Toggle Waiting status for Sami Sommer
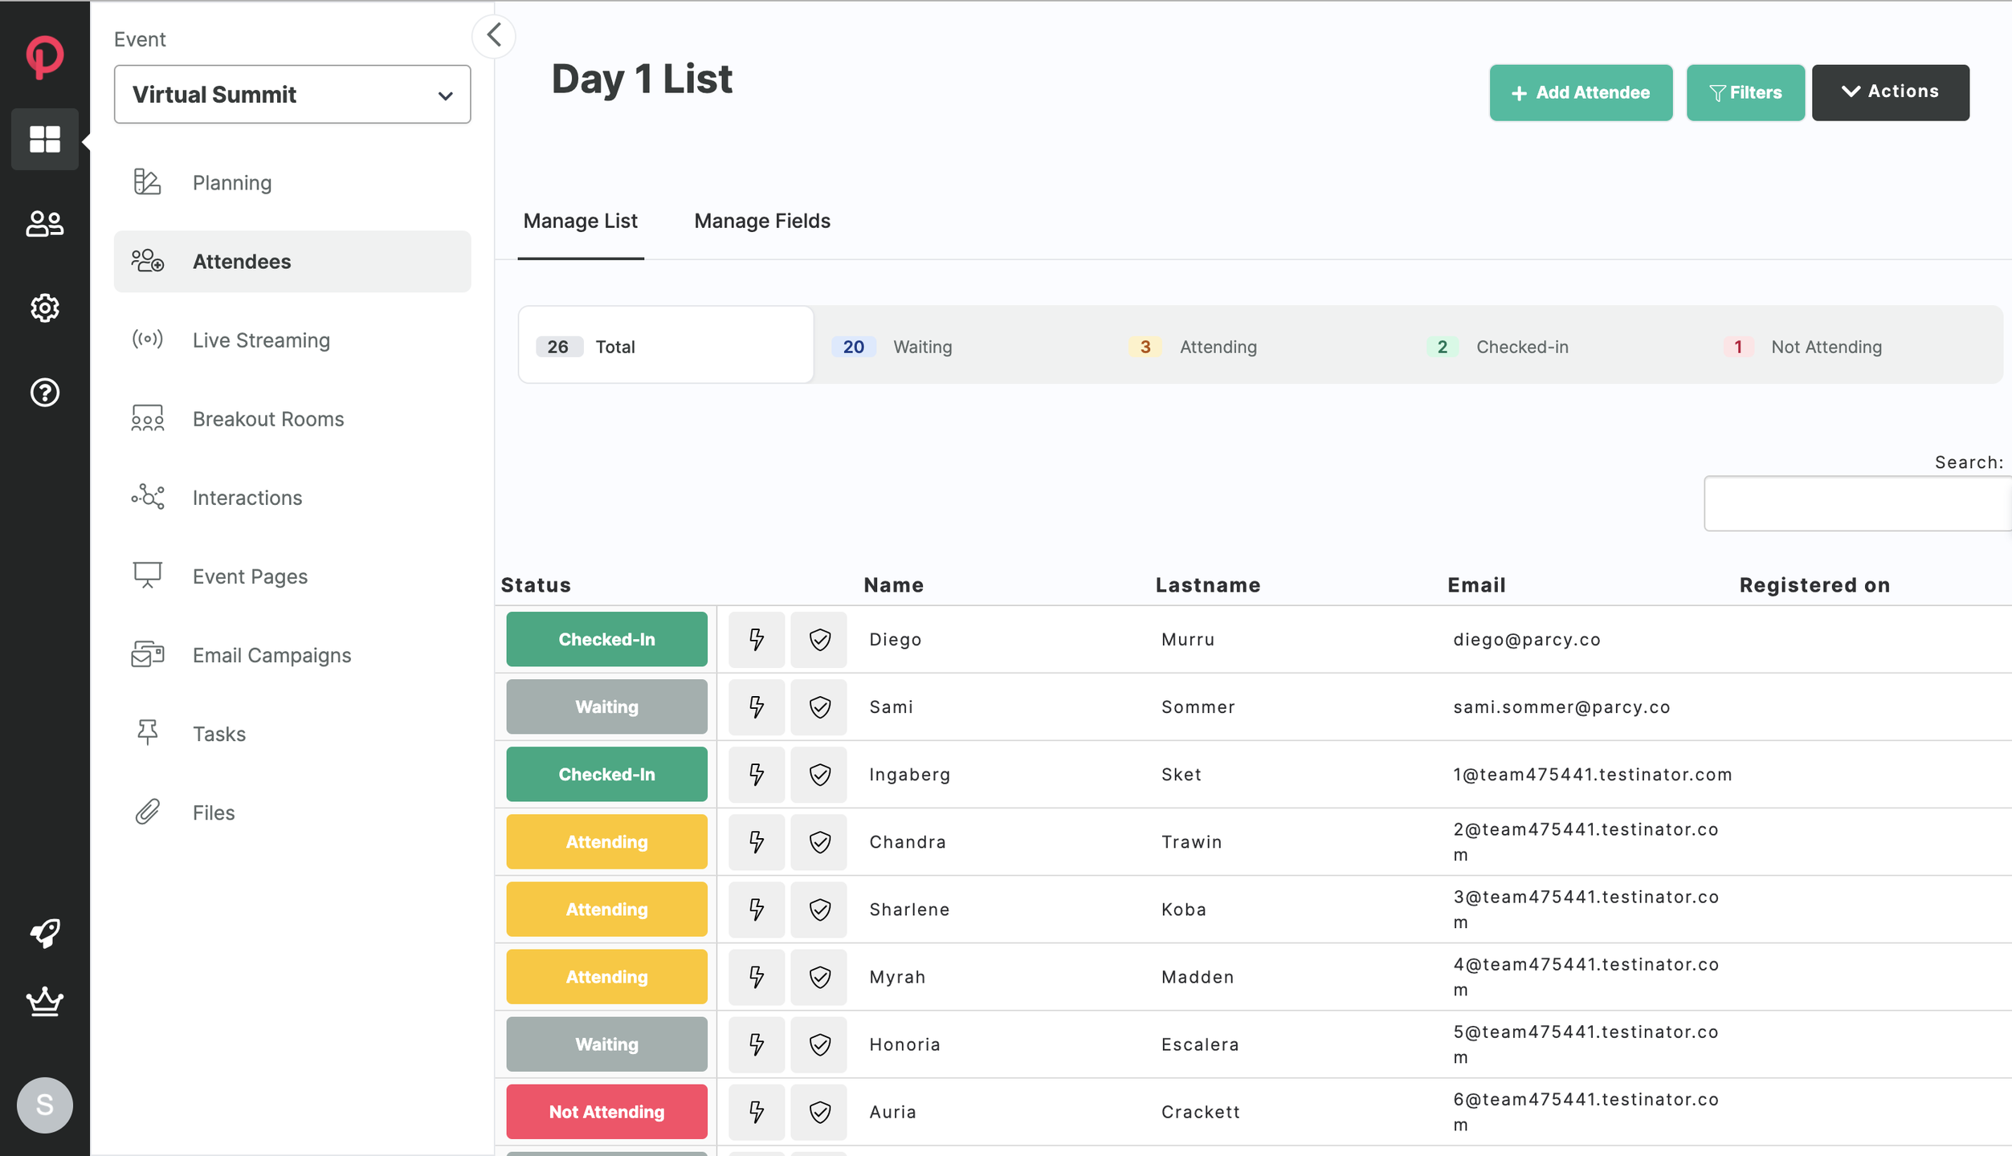 click(606, 707)
